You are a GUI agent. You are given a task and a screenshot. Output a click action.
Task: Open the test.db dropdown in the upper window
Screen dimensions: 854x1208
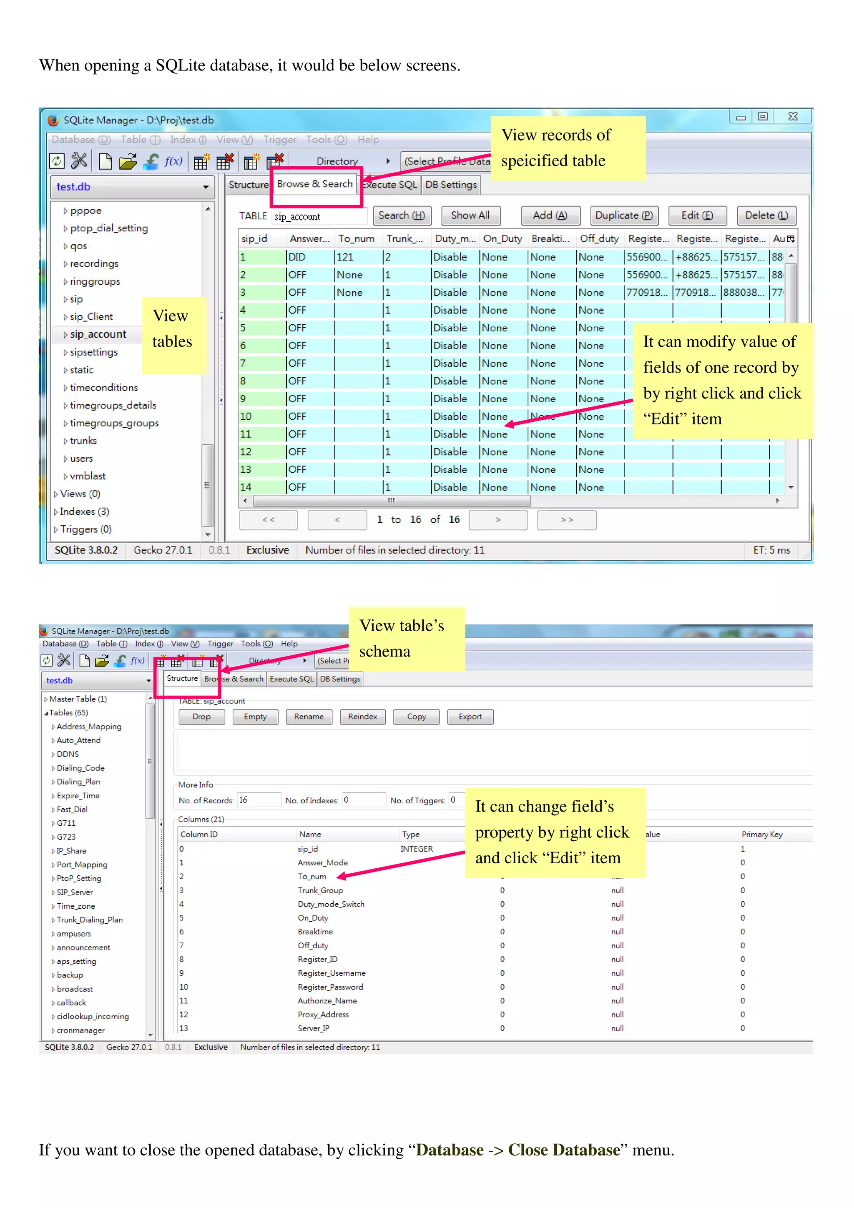(133, 187)
